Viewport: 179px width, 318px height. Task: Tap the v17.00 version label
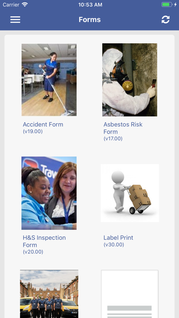(113, 139)
